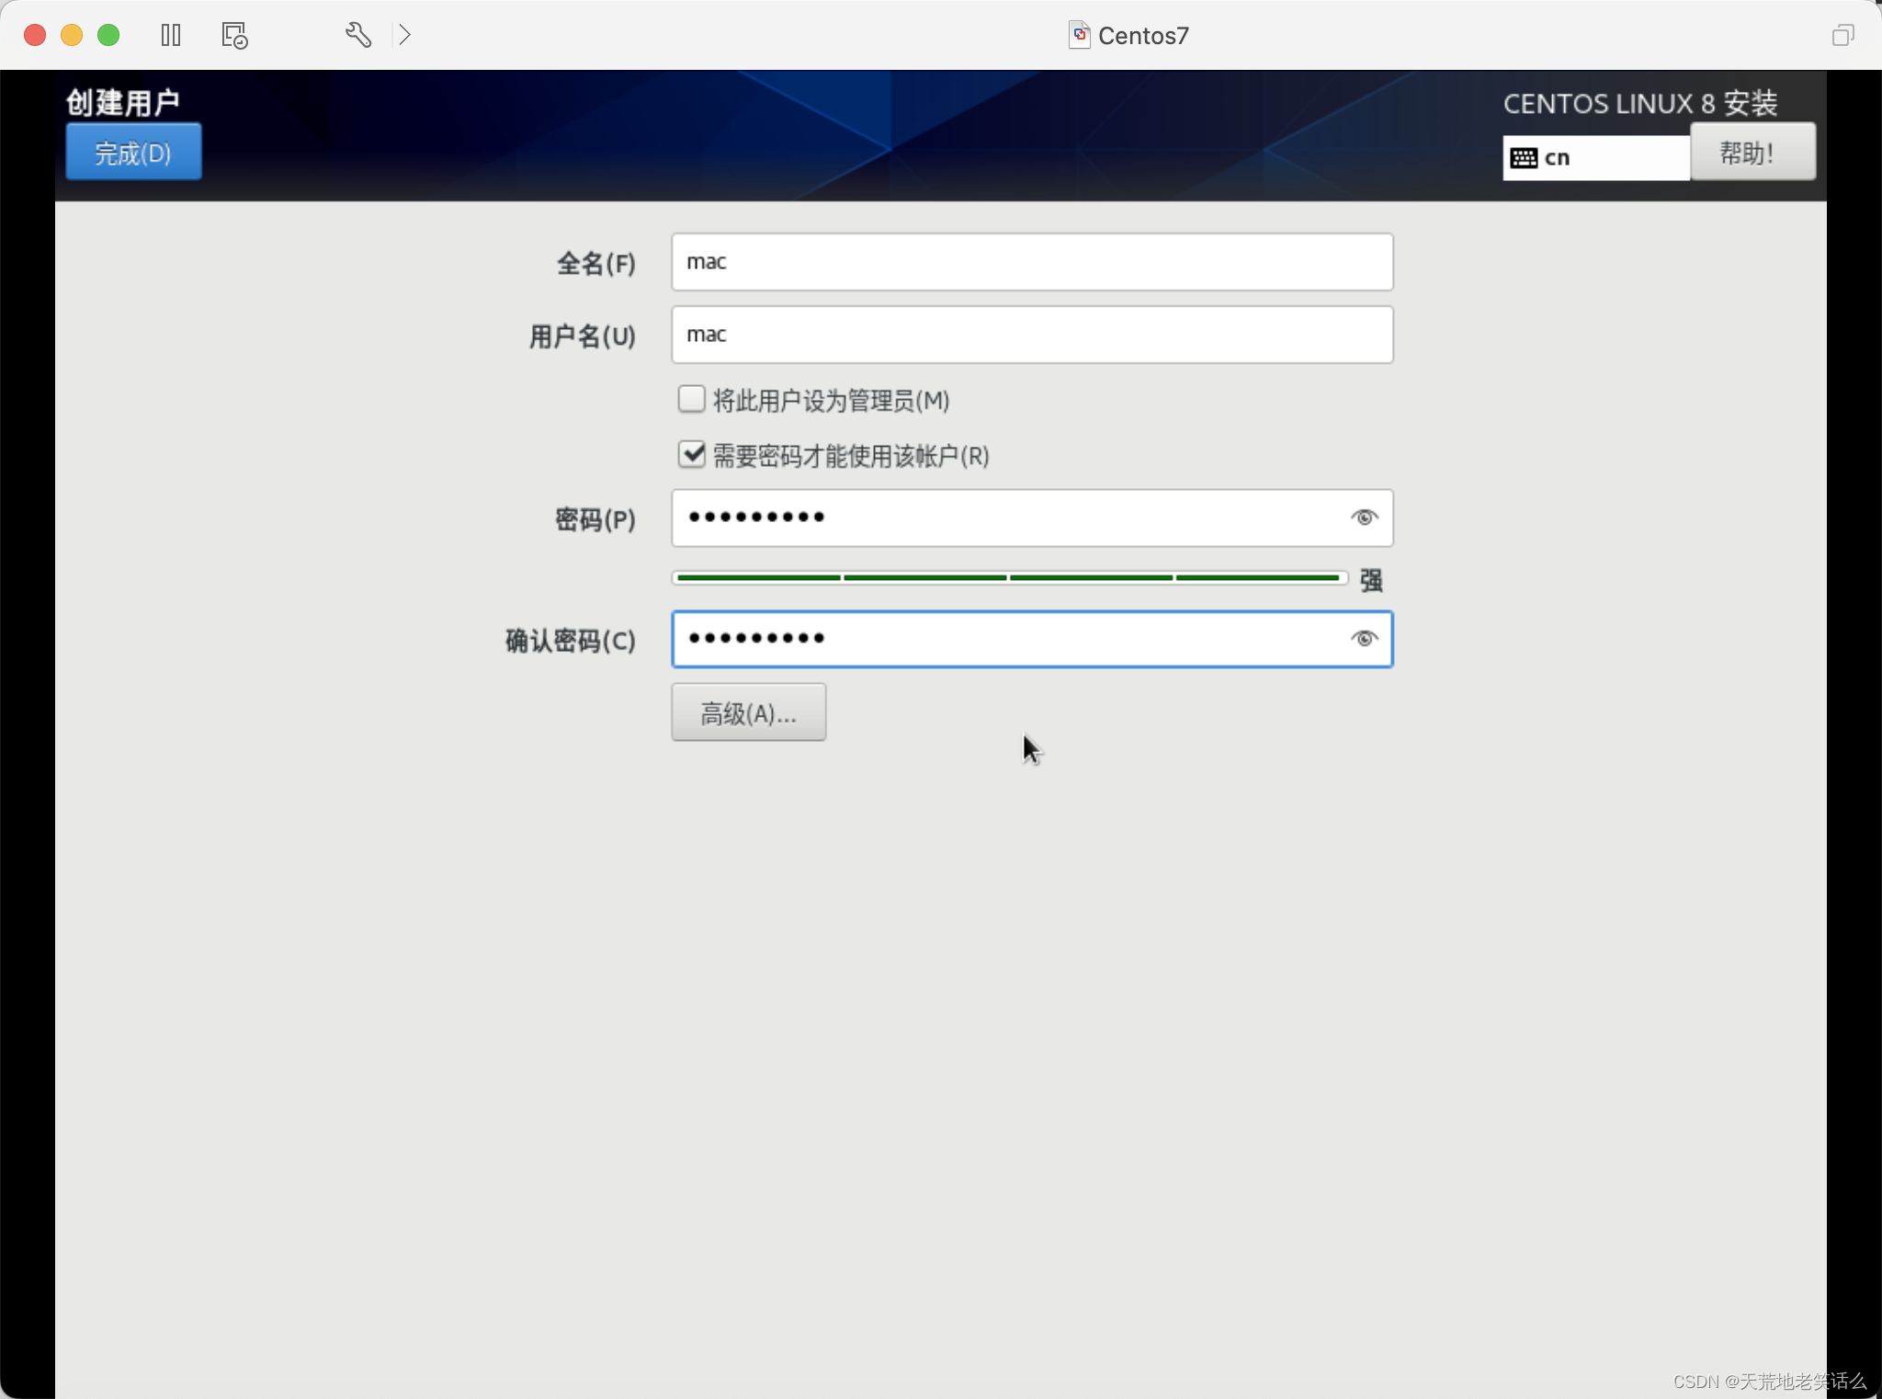Click the 完成(D) done button
Viewport: 1882px width, 1399px height.
(133, 153)
